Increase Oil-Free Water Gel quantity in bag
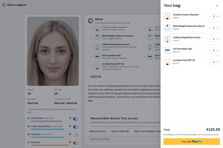 coord(217,50)
